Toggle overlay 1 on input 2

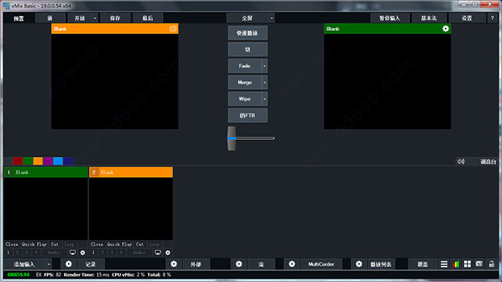click(93, 253)
